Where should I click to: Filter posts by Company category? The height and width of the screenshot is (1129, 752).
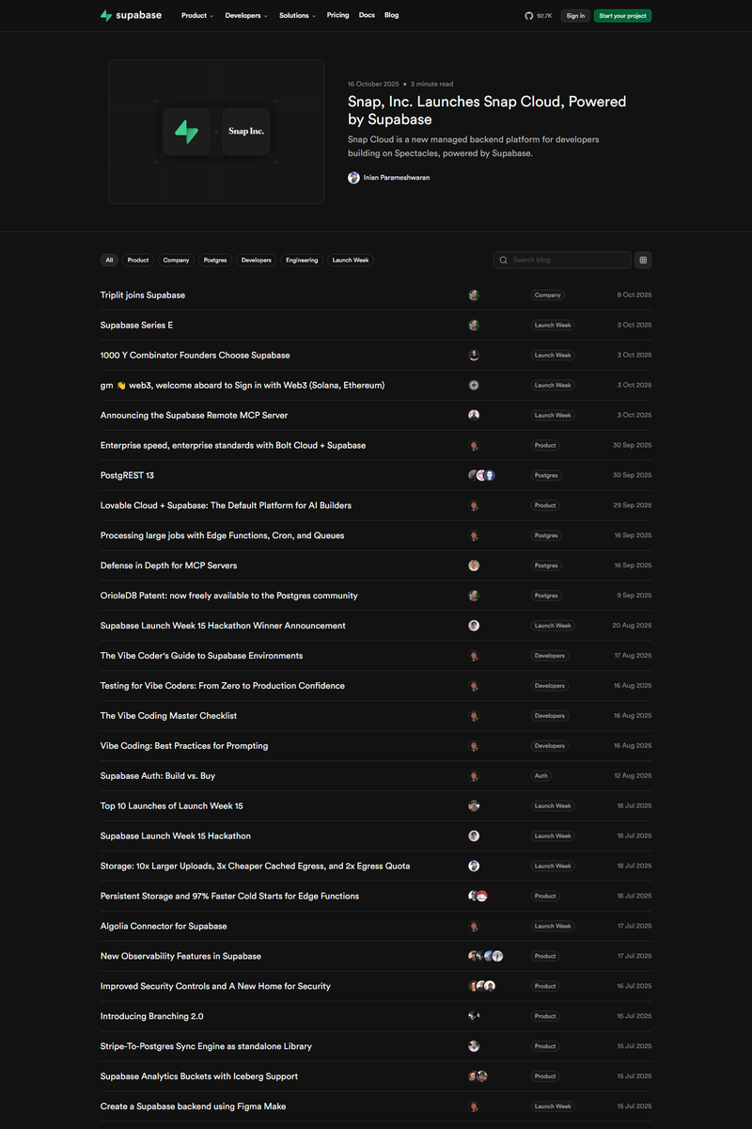pos(176,260)
